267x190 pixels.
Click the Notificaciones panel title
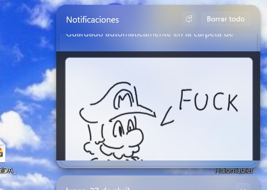click(93, 19)
